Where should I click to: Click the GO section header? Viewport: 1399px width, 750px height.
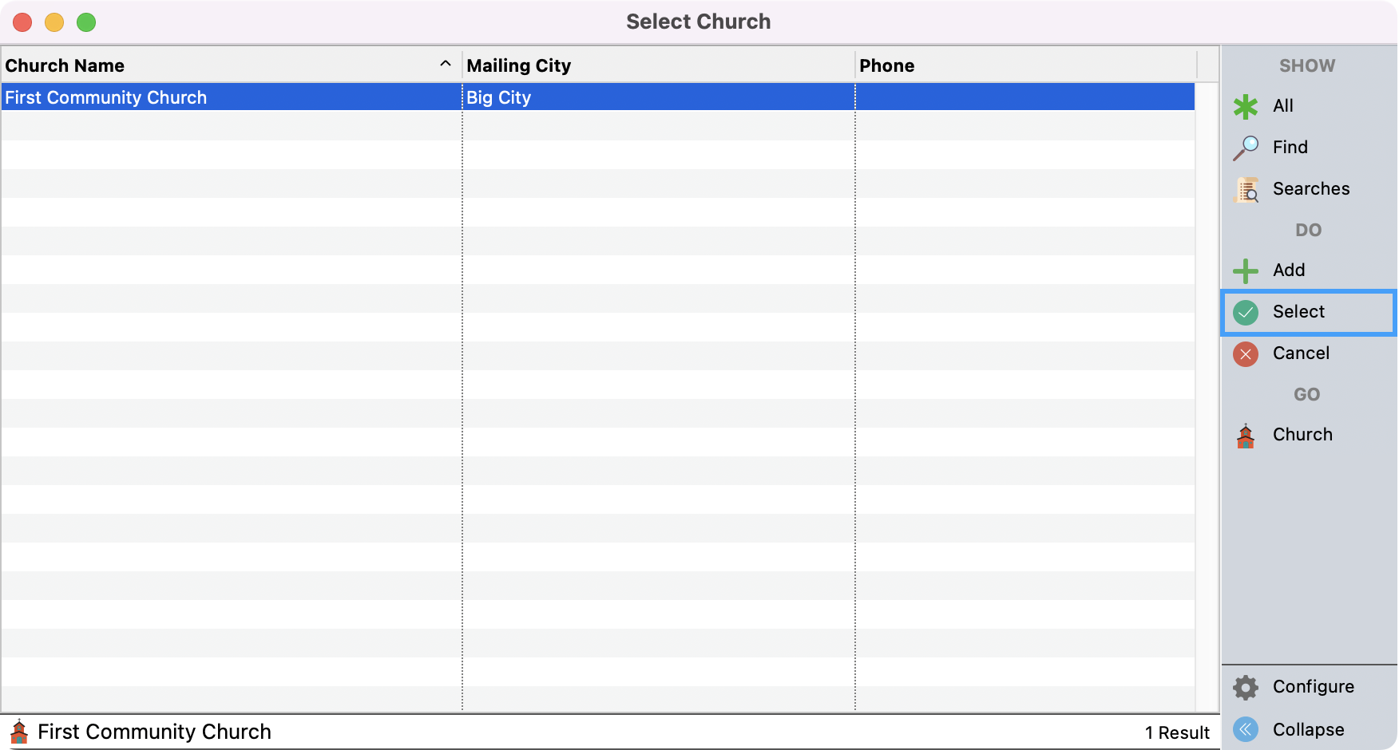1307,394
